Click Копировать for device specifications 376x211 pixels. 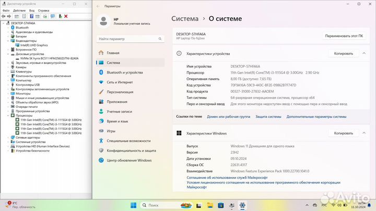pyautogui.click(x=344, y=53)
